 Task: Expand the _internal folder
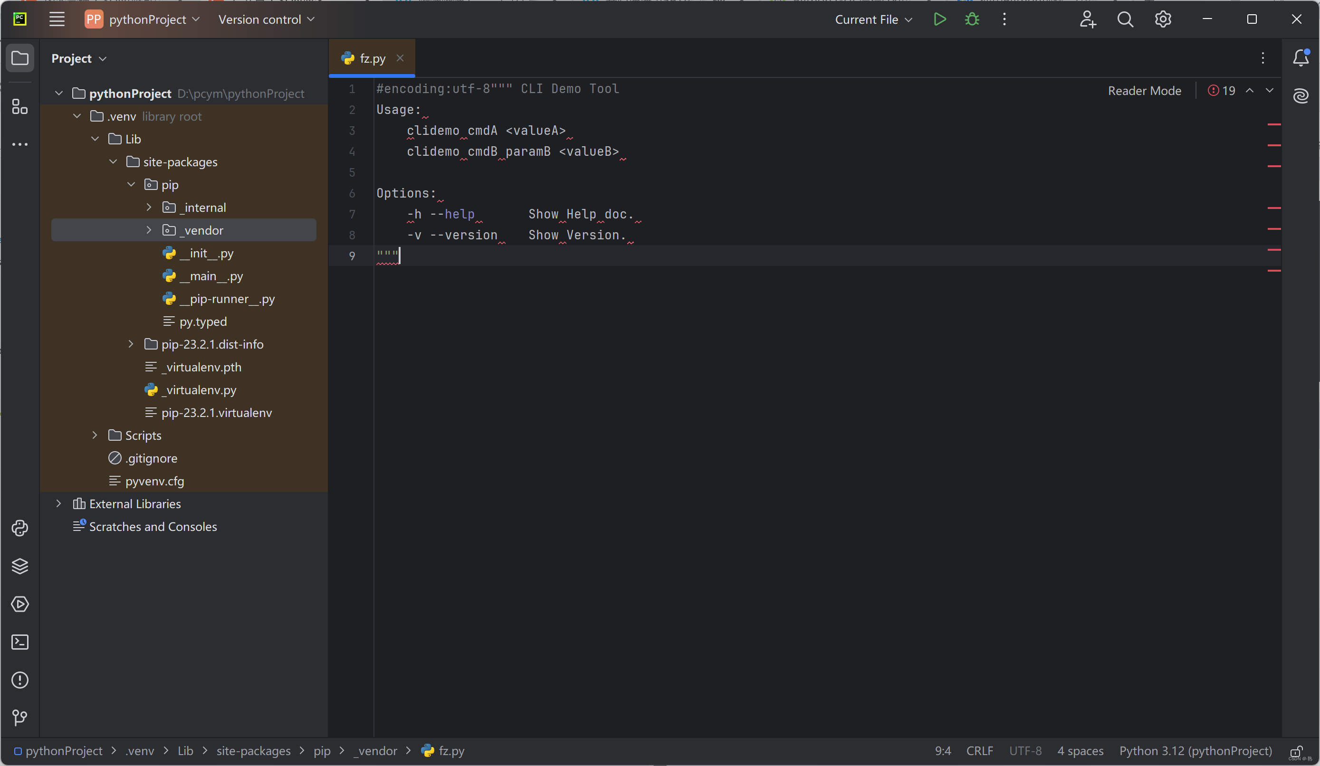[x=149, y=208]
